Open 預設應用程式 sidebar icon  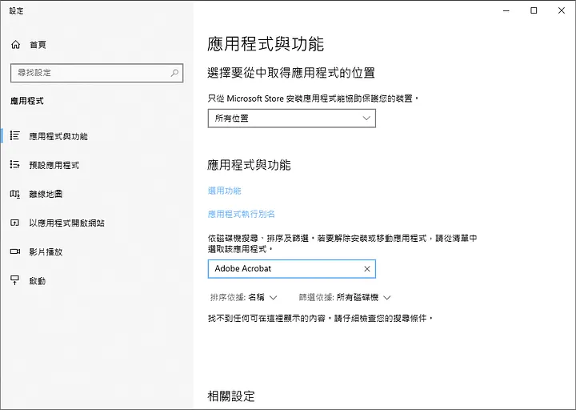14,165
